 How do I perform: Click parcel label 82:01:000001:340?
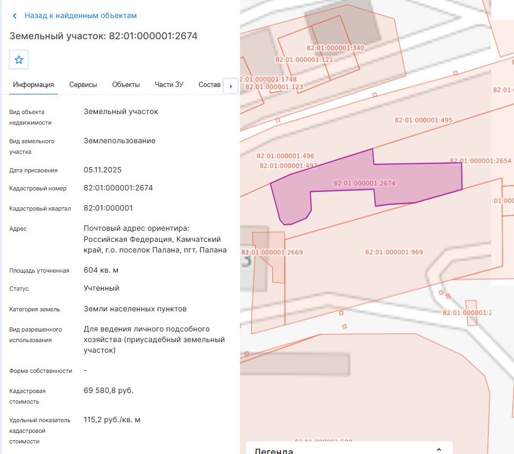point(335,48)
